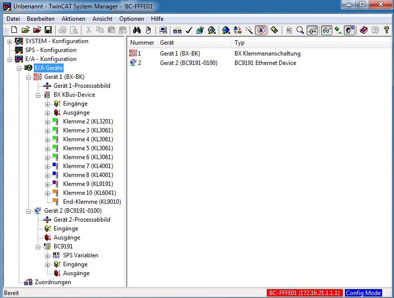Toggle the glasses Show Online Data button
394x298 pixels.
pyautogui.click(x=326, y=30)
